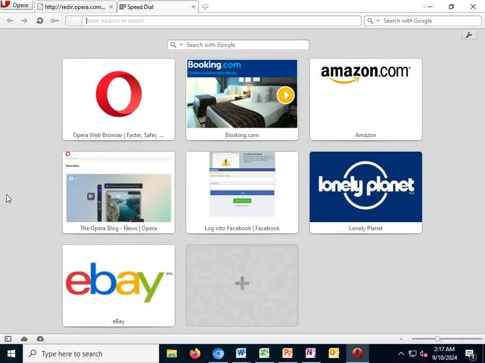
Task: Launch Chrome from taskbar
Action: pyautogui.click(x=218, y=354)
